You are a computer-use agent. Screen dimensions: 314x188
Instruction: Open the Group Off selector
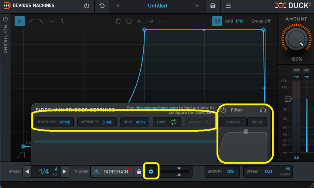(x=261, y=21)
